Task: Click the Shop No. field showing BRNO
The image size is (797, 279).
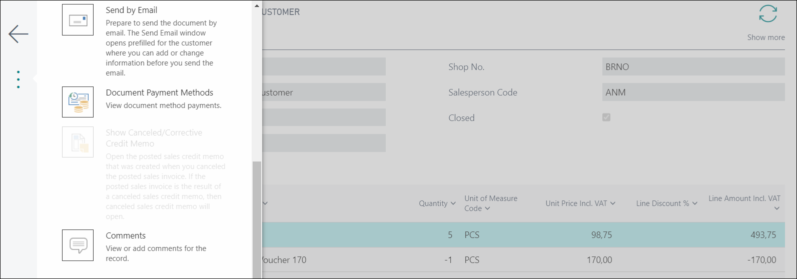Action: [x=693, y=67]
